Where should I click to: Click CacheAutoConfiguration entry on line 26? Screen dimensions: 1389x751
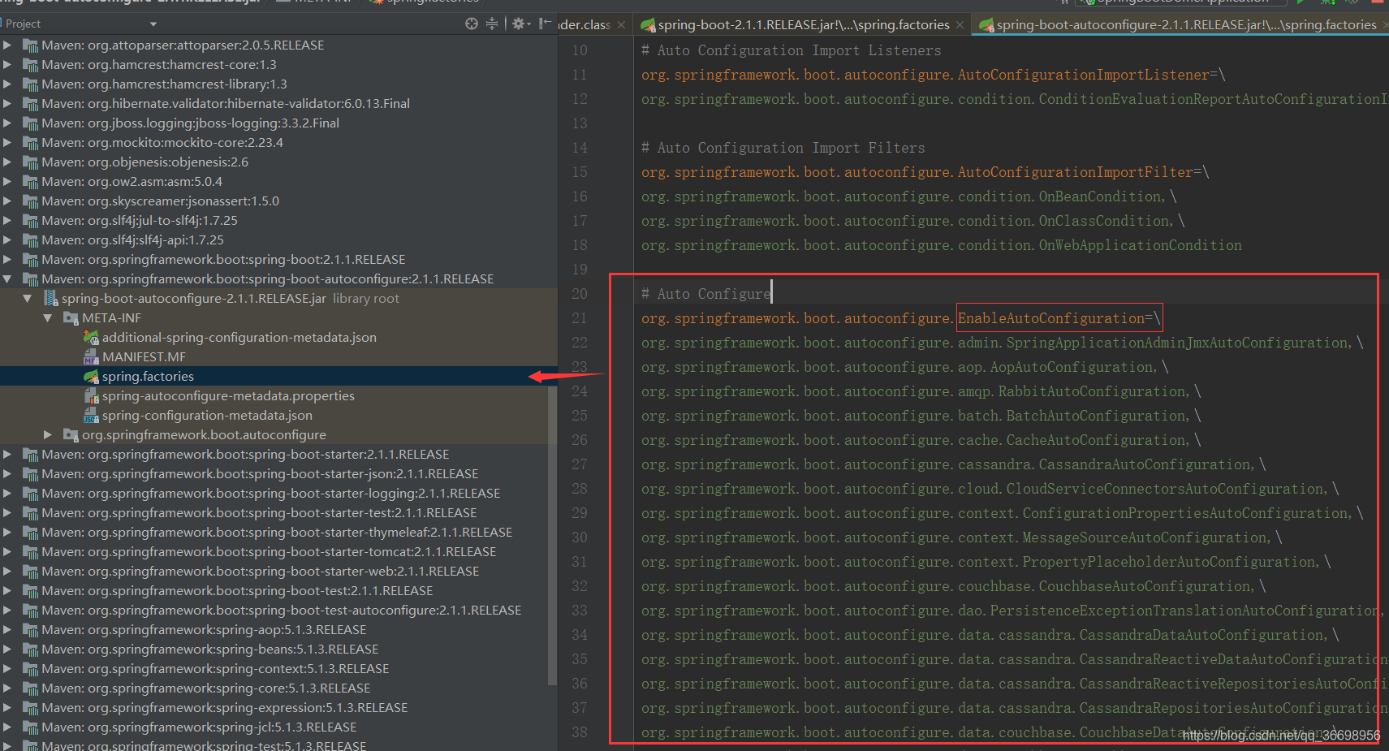pyautogui.click(x=1096, y=440)
